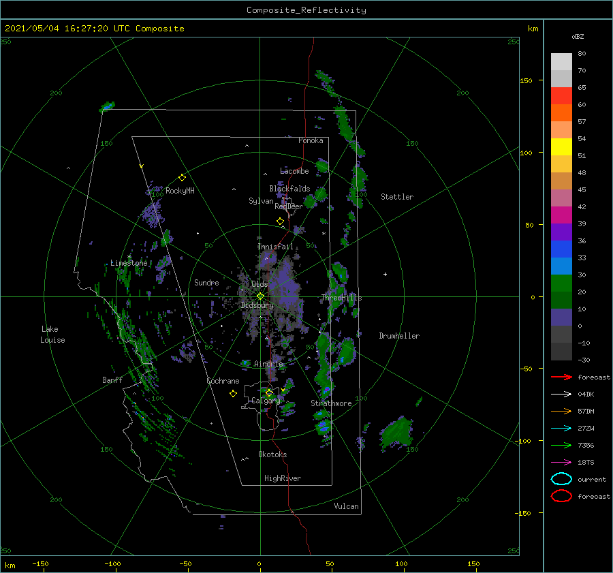The image size is (613, 573).
Task: Select the slate-purple swatch between 10 and 0 dBZ
Action: tap(561, 318)
